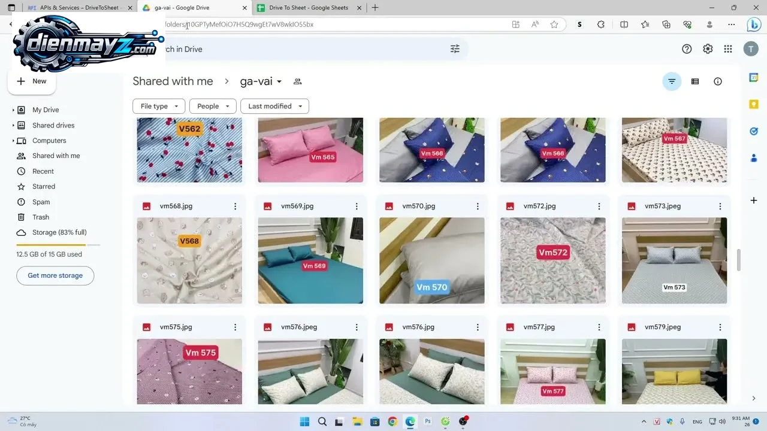The image size is (767, 431).
Task: Open more actions for vm577.jpg
Action: pos(599,327)
